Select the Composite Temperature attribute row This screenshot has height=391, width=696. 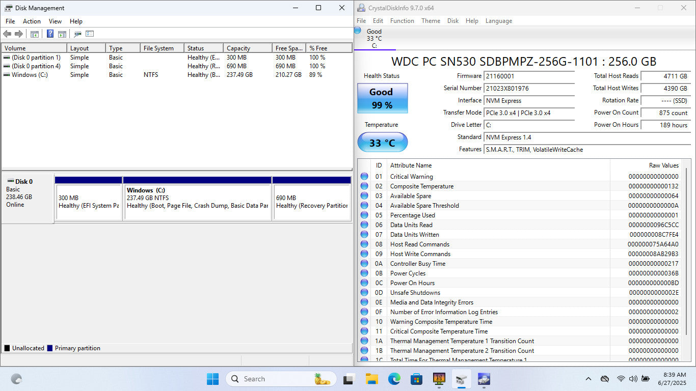pyautogui.click(x=520, y=186)
